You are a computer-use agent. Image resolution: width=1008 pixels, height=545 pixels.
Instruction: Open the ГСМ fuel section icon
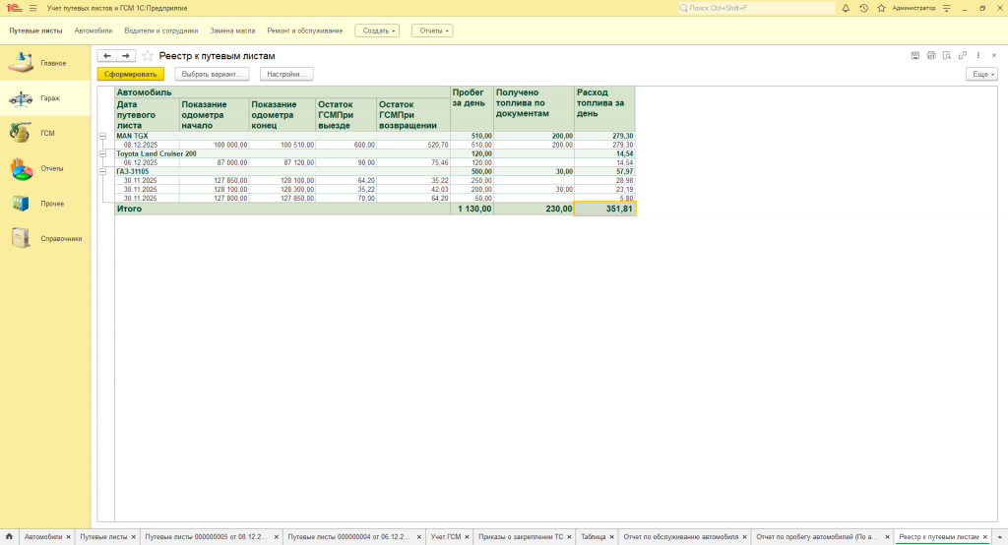pyautogui.click(x=21, y=133)
